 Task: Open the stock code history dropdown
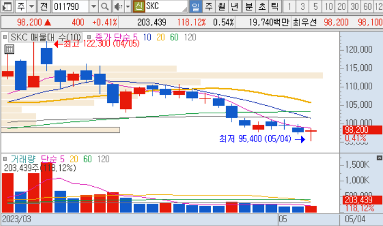93,7
